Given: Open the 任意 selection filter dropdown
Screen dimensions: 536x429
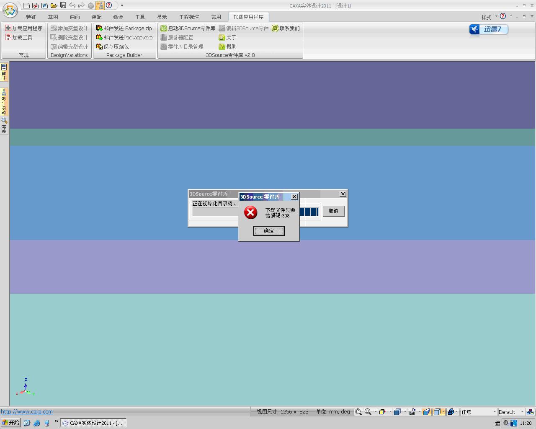Looking at the screenshot, I should pyautogui.click(x=479, y=412).
